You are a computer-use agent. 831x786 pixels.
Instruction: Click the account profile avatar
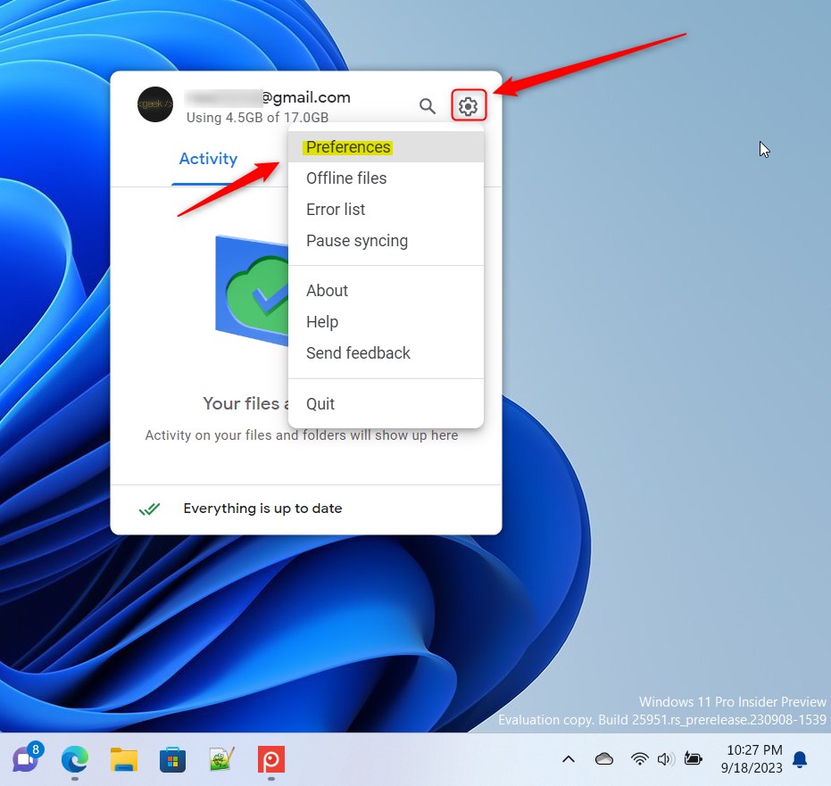coord(155,105)
